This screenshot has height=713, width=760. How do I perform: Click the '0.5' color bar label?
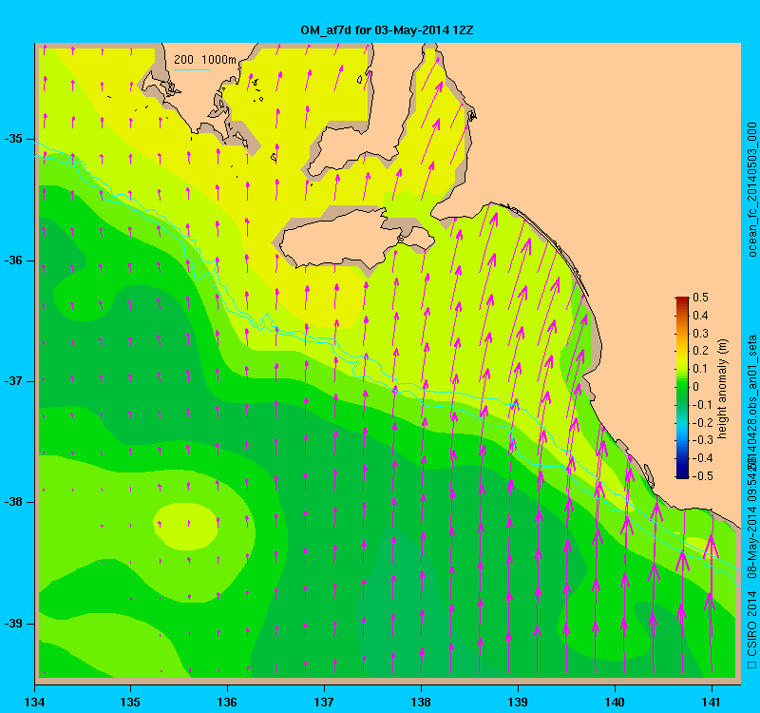[700, 298]
